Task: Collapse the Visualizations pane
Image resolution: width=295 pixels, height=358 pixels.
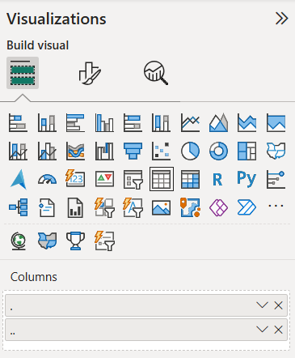Action: click(282, 19)
